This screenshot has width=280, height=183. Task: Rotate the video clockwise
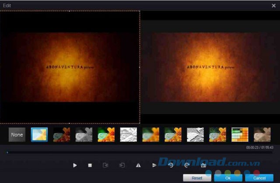tap(187, 165)
